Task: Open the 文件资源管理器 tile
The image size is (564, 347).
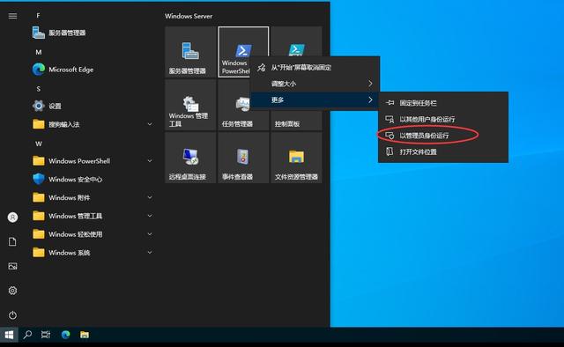Action: (296, 158)
